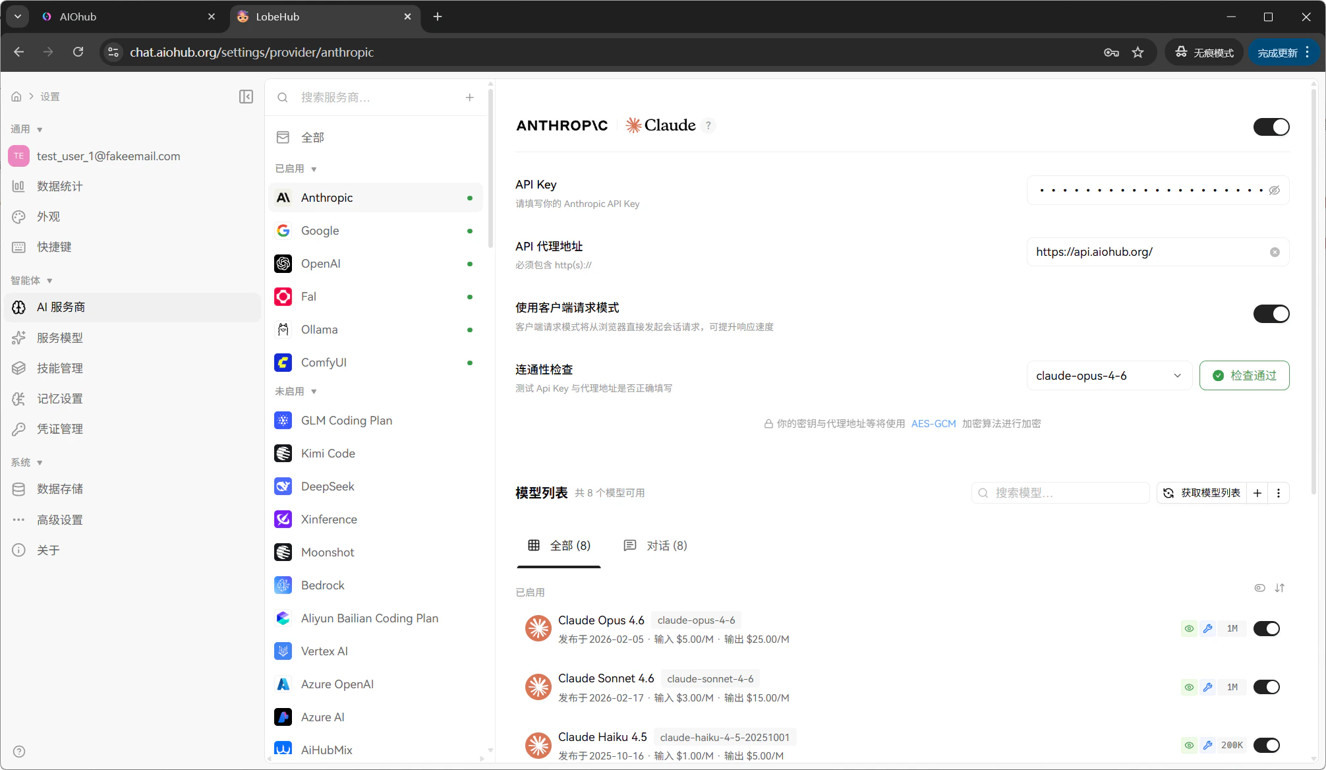The height and width of the screenshot is (770, 1326).
Task: Click the 完成更新 browser update button
Action: 1284,52
